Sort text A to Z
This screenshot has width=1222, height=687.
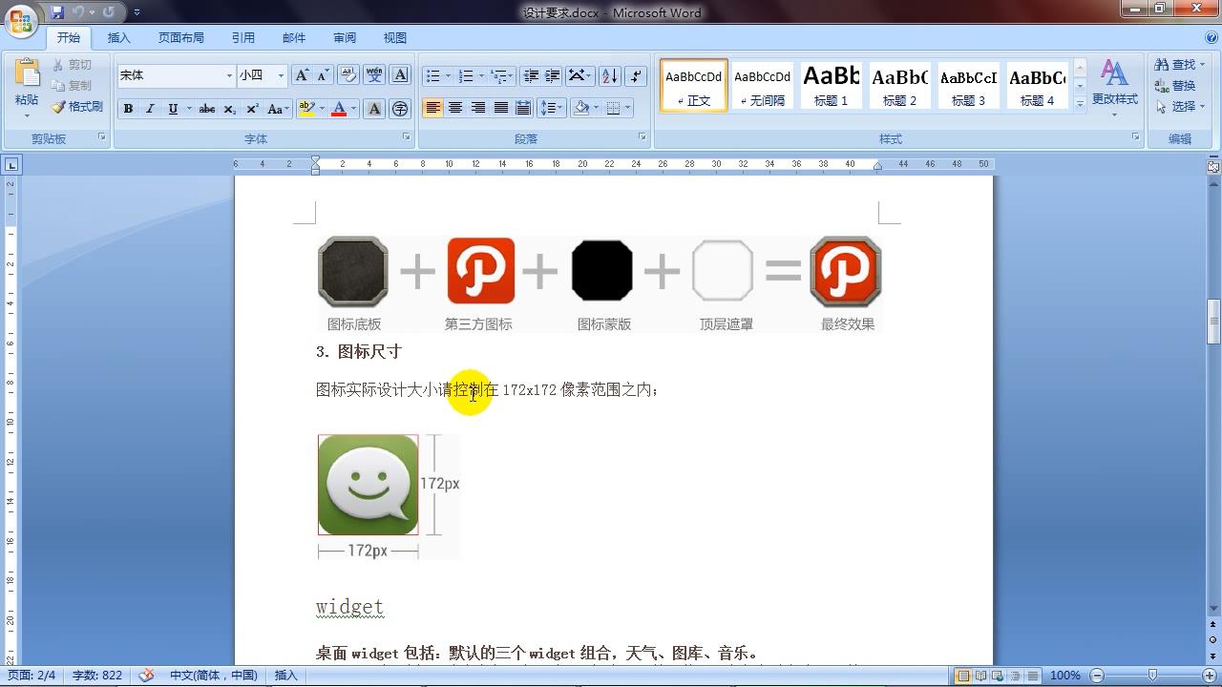610,75
